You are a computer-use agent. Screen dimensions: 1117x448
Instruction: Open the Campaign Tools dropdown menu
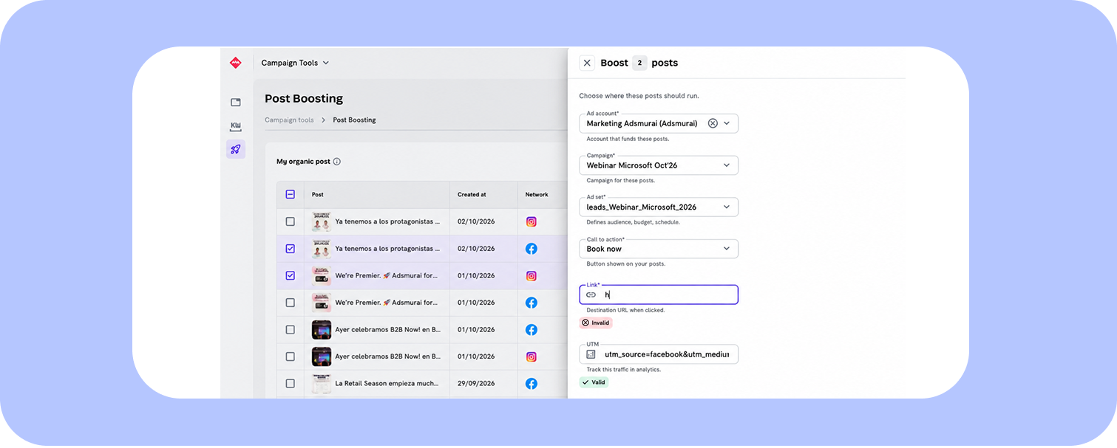295,63
